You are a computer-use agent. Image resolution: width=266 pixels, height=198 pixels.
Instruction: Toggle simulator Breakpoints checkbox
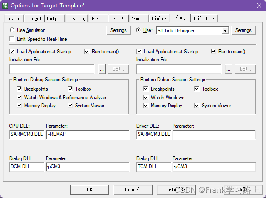point(19,89)
